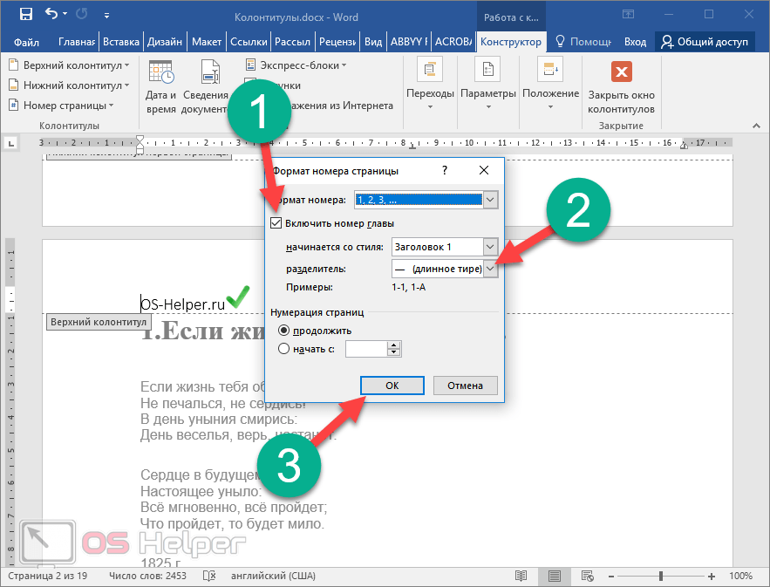Undo the last action

[x=51, y=14]
